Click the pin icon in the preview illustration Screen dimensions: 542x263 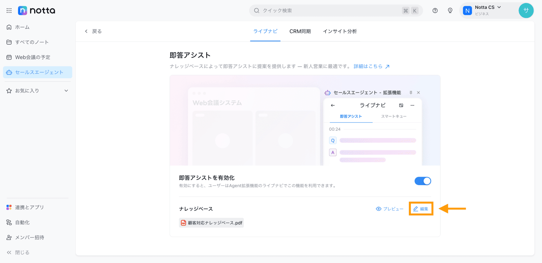click(x=411, y=92)
